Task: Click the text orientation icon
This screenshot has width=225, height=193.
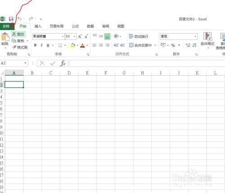Action: 116,36
